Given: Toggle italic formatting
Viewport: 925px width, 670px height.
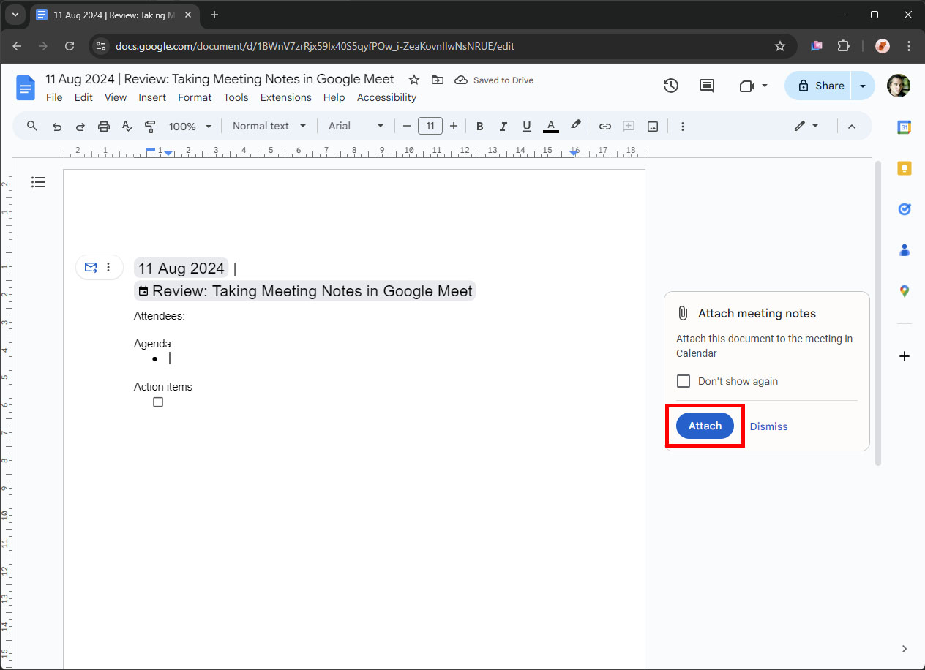Looking at the screenshot, I should pos(503,127).
